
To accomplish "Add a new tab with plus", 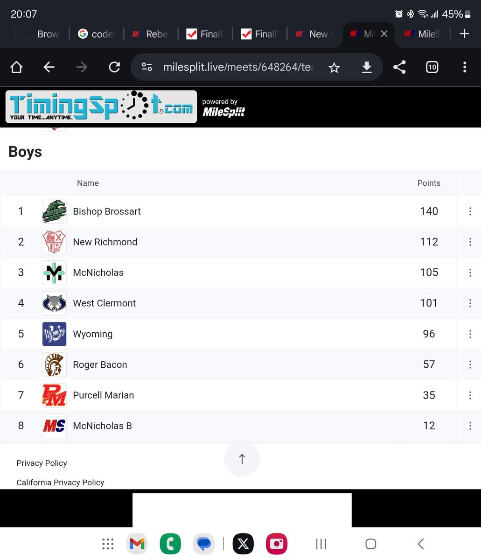I will (465, 34).
